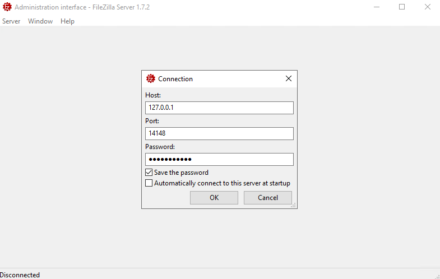This screenshot has width=440, height=279.
Task: Minimize the Administration interface window
Action: click(376, 7)
